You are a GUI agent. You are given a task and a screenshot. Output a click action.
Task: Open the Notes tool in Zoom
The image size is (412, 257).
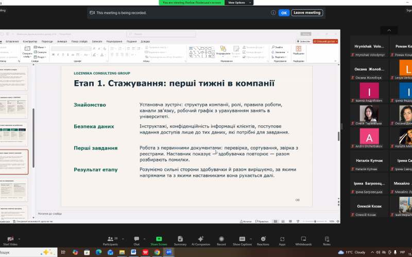point(327,241)
